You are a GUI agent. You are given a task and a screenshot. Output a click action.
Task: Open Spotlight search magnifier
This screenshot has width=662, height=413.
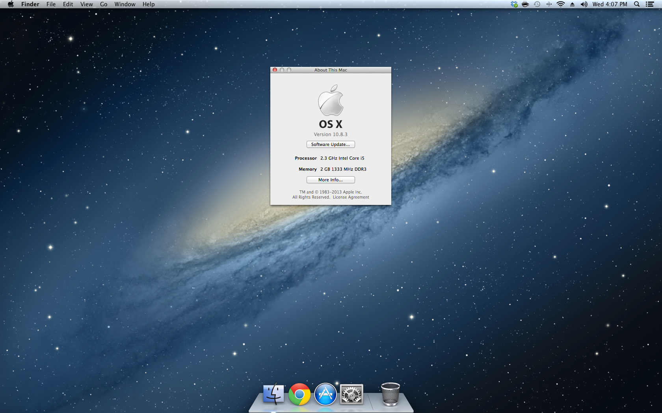click(x=637, y=4)
